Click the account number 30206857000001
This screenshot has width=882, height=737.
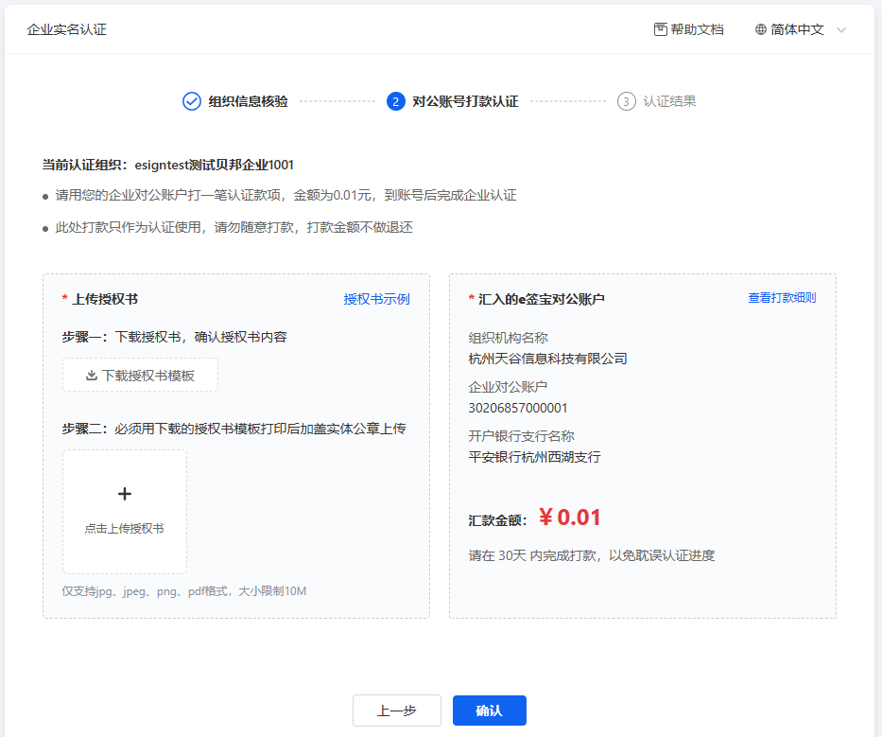coord(518,408)
